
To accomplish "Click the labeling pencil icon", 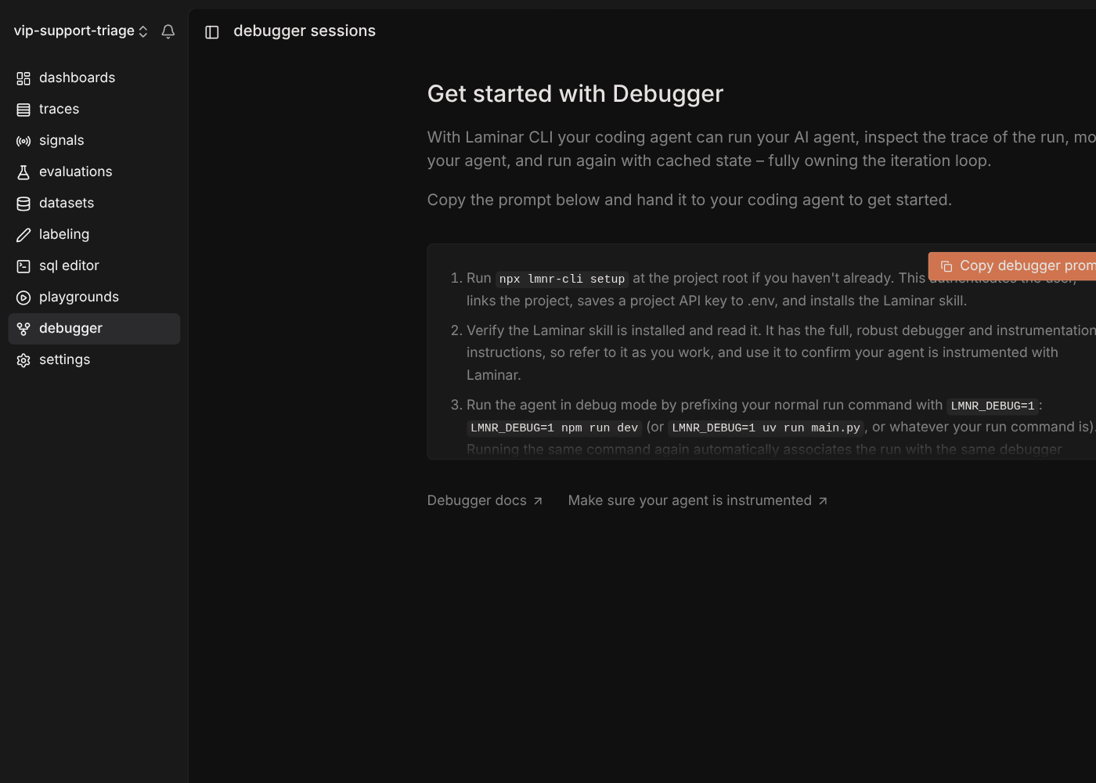I will coord(23,235).
